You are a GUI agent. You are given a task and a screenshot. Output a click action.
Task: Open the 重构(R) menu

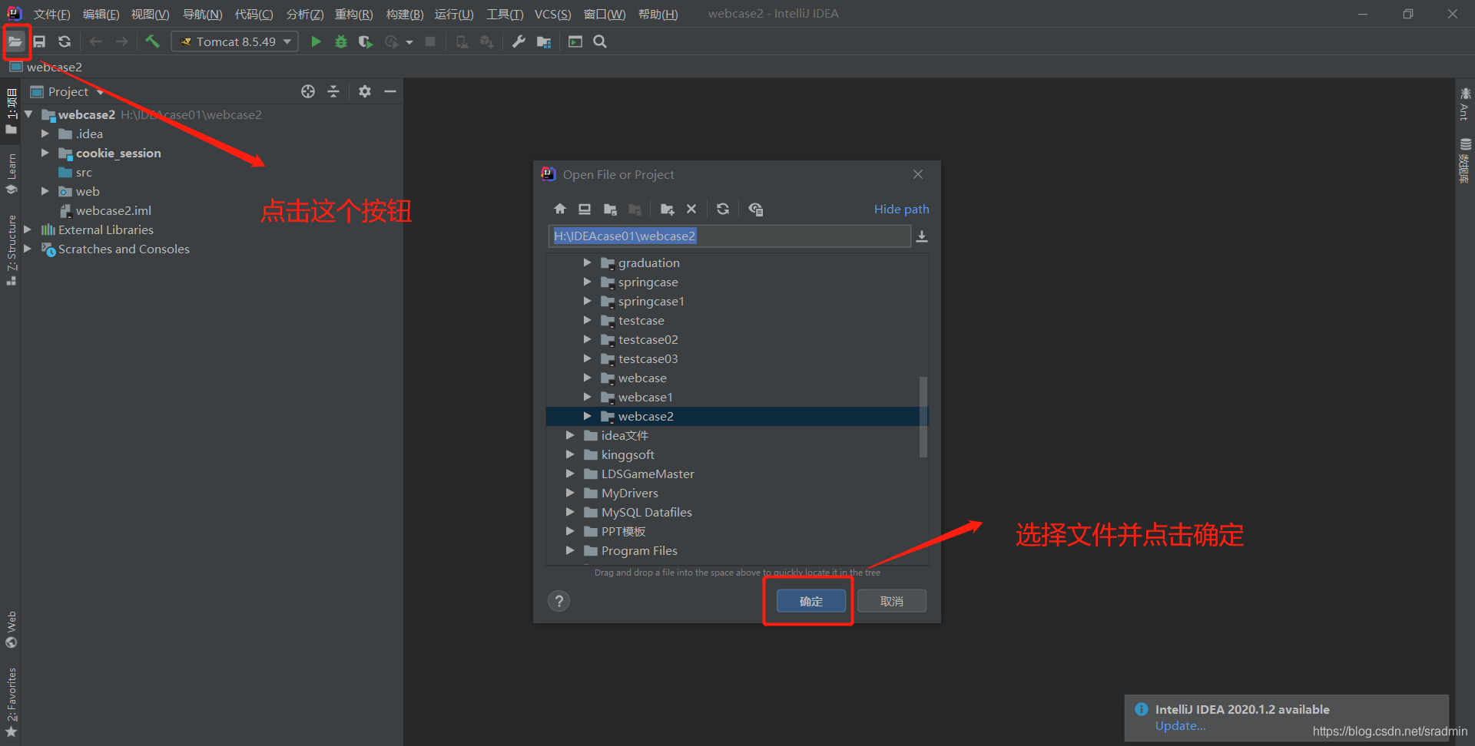pyautogui.click(x=354, y=14)
